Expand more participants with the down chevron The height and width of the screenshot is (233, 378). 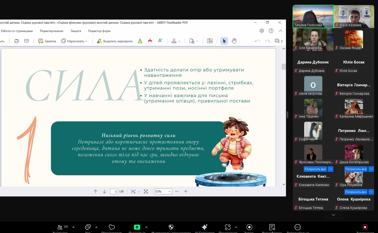pos(334,215)
